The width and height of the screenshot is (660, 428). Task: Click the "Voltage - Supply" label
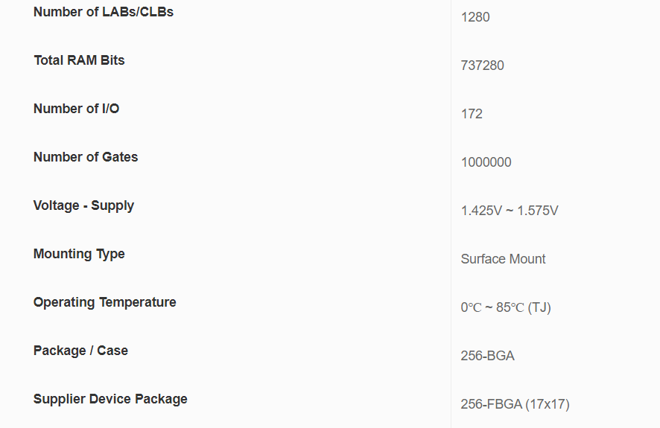[83, 205]
